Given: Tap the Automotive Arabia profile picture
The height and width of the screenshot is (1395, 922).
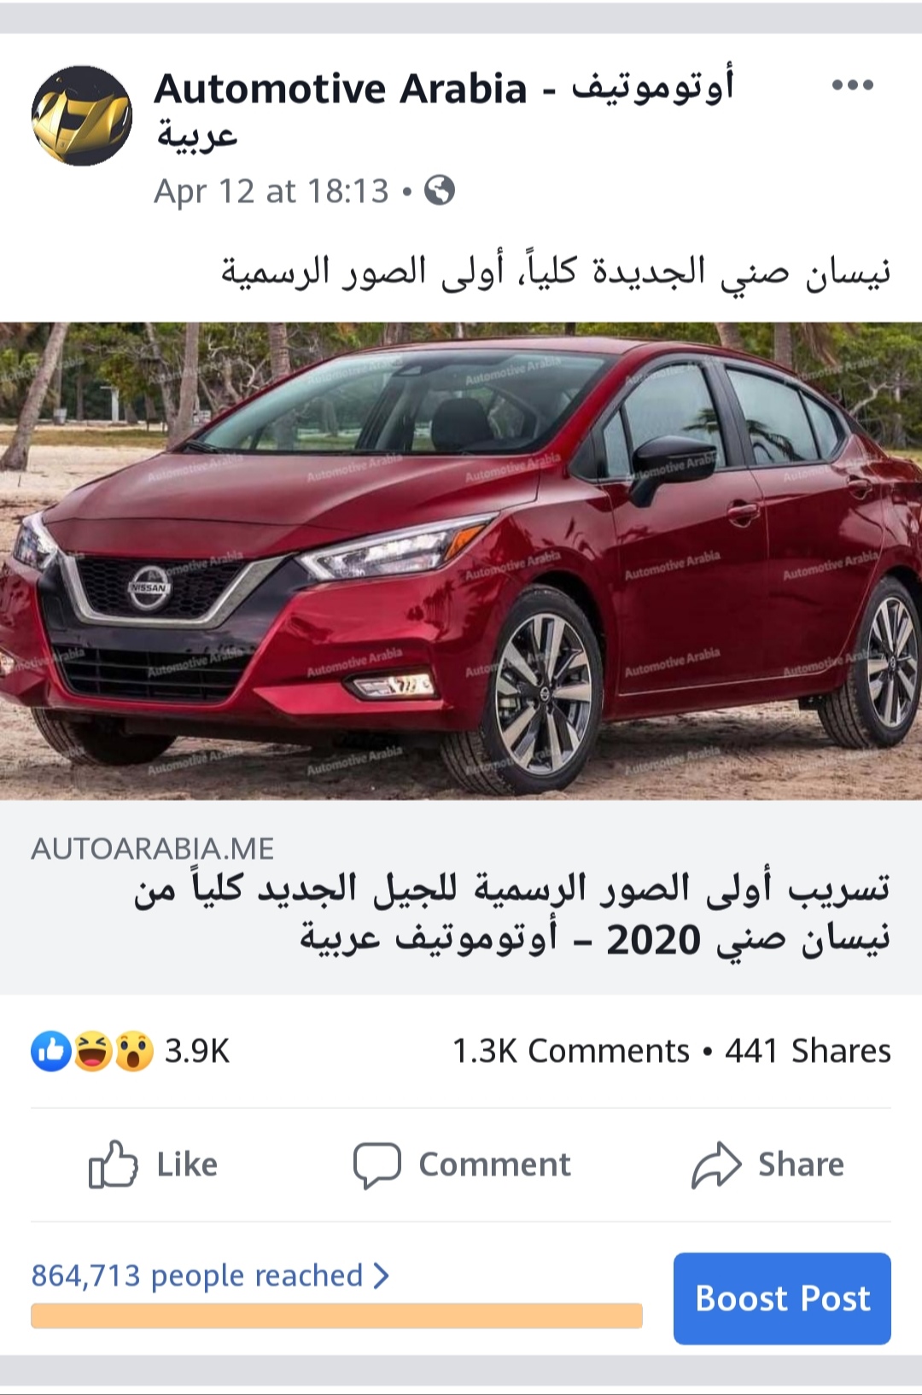Looking at the screenshot, I should point(82,116).
